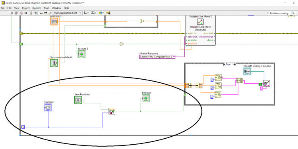This screenshot has height=149, width=298.
Task: Click the case selector terminal on case border
Action: click(x=185, y=95)
